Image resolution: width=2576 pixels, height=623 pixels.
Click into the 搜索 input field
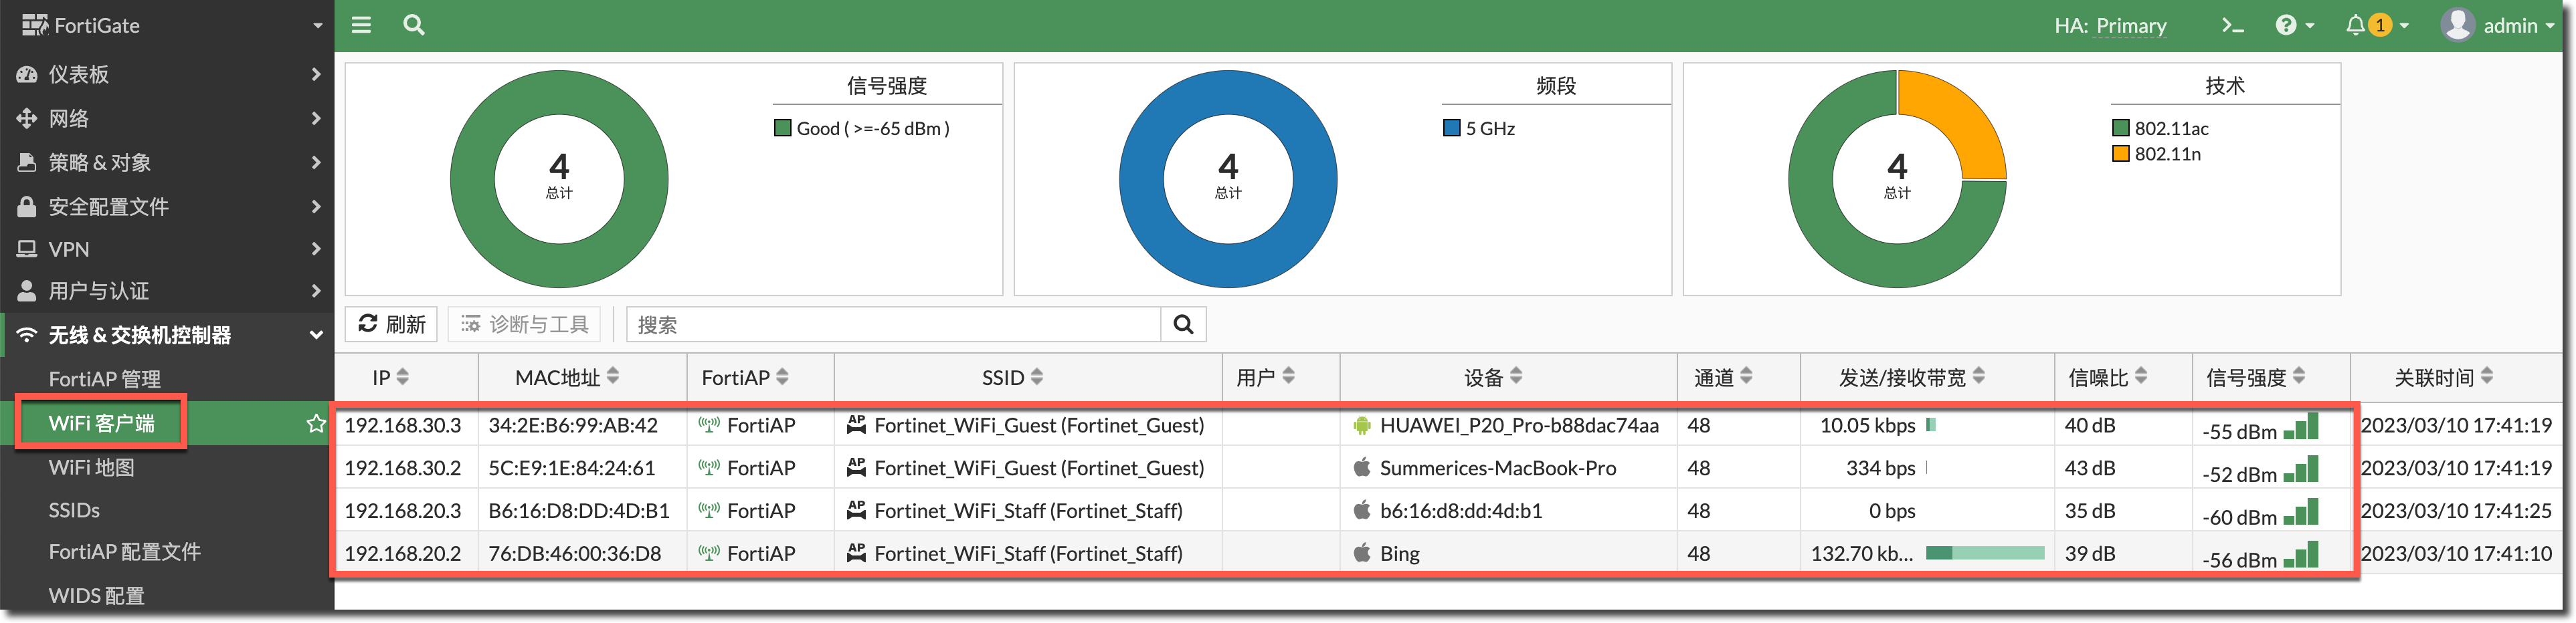click(x=892, y=324)
